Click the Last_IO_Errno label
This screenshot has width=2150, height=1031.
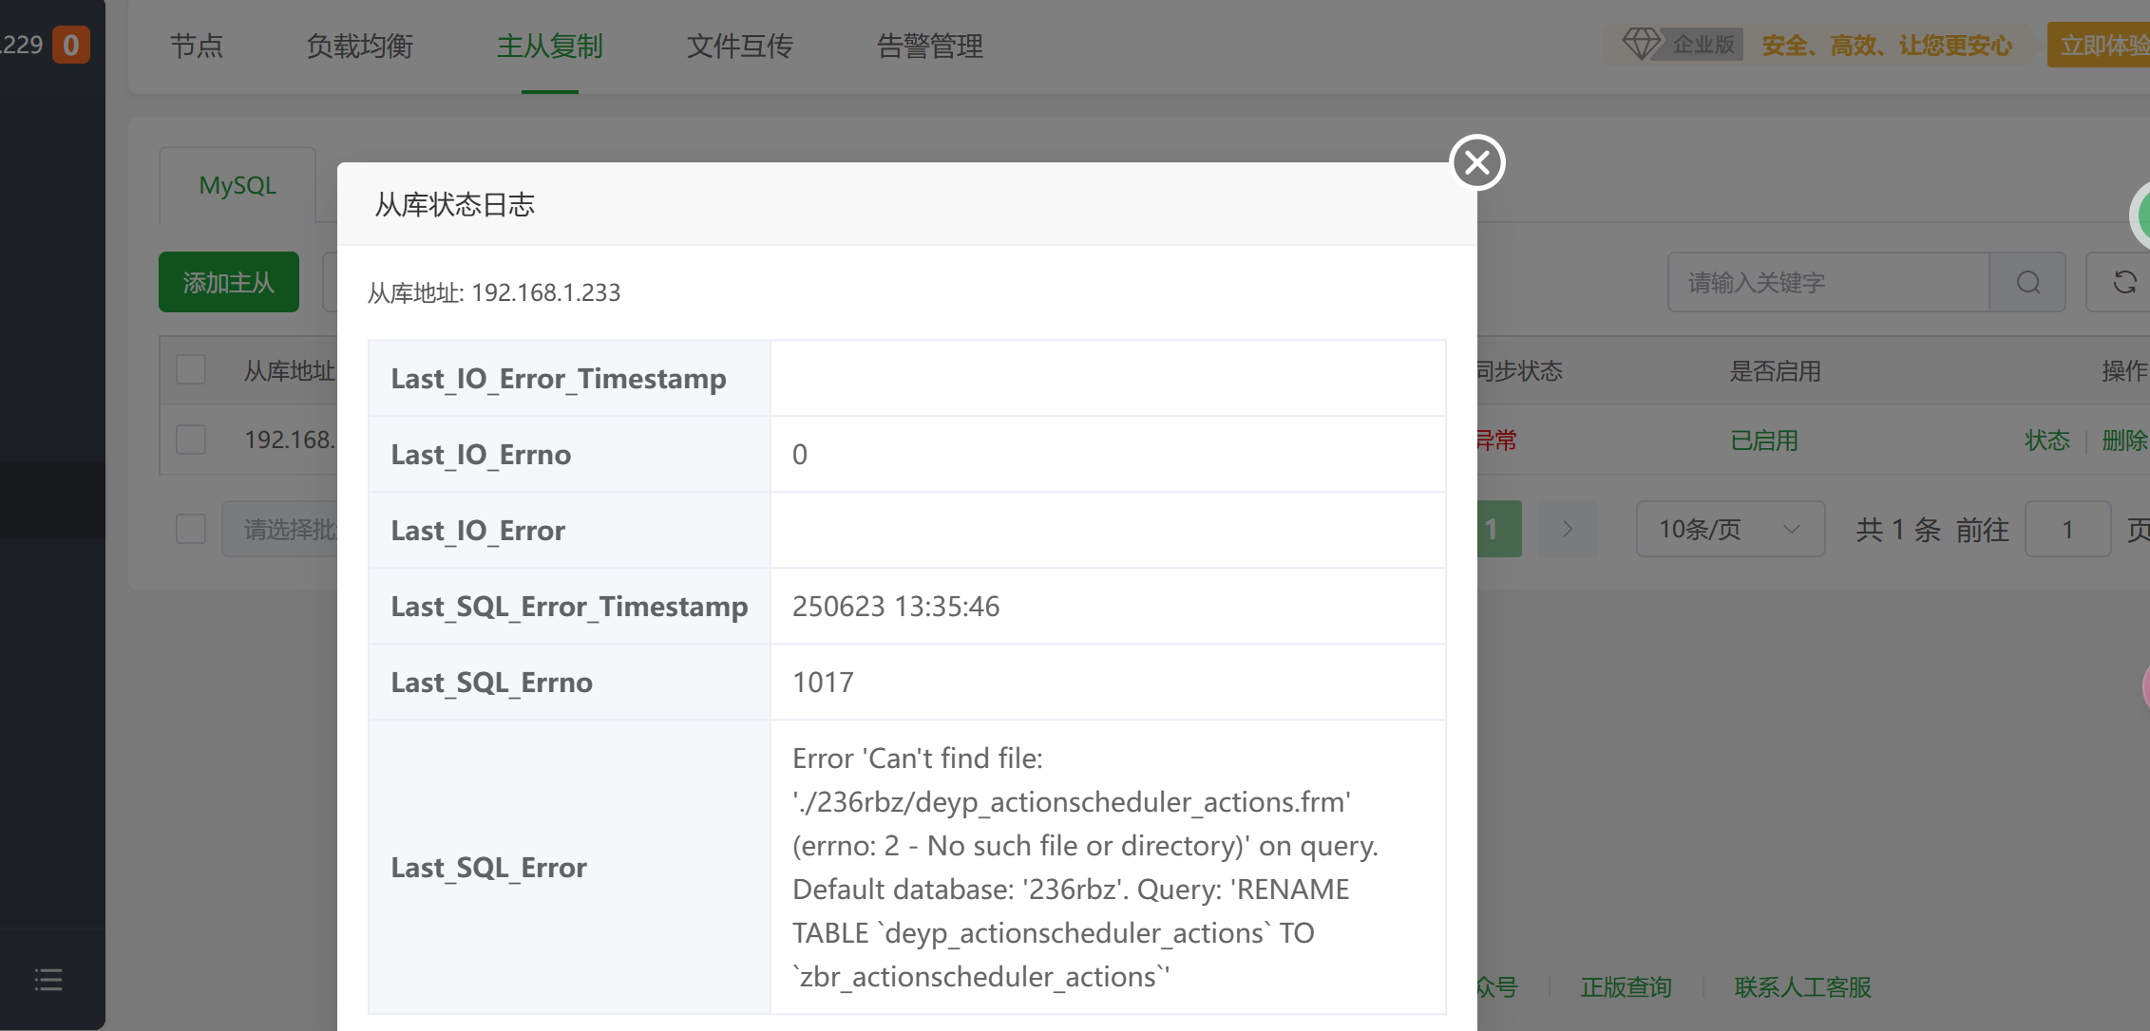pos(481,454)
